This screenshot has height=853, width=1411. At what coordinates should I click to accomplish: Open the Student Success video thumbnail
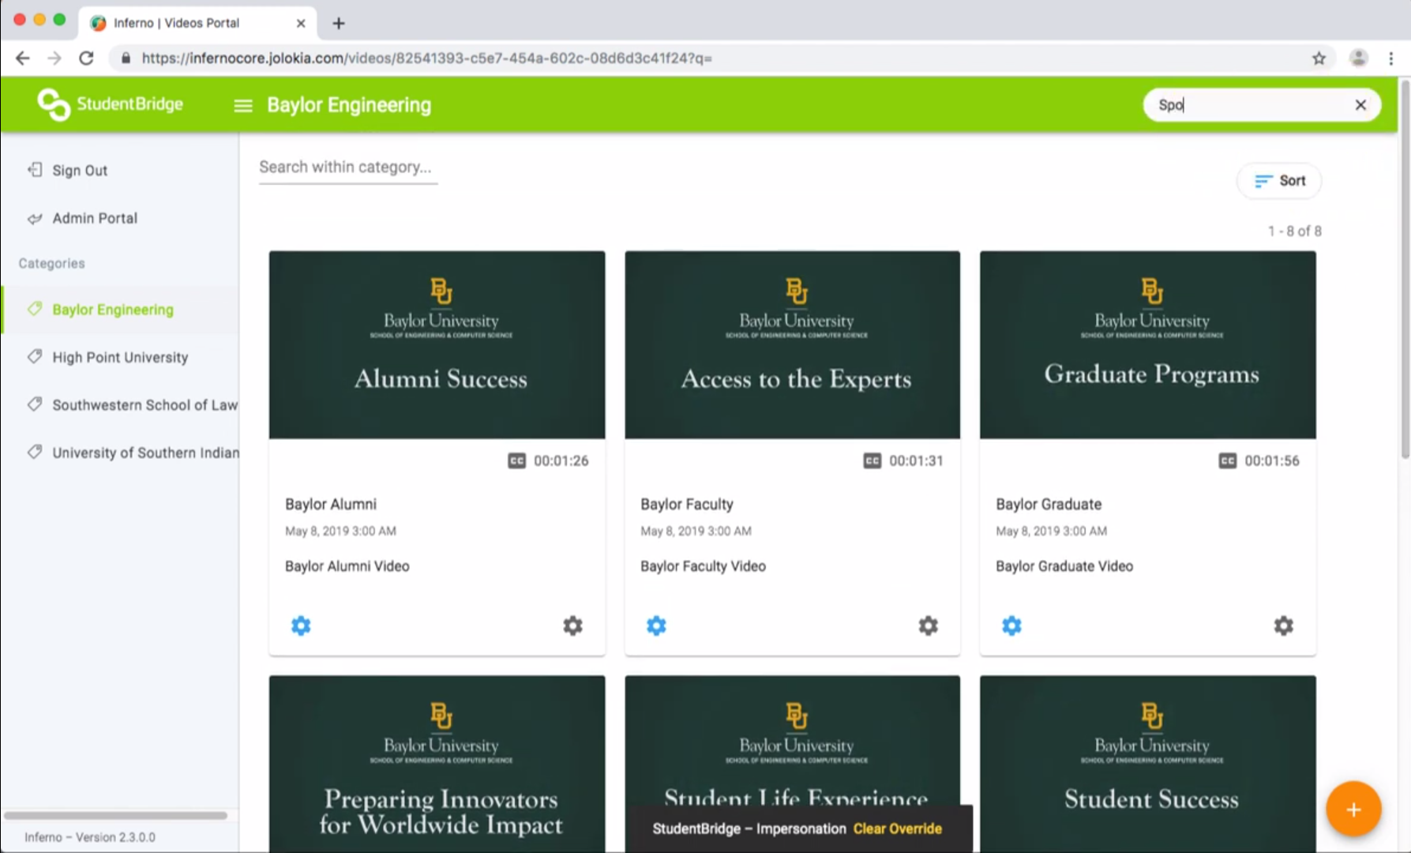pos(1148,764)
